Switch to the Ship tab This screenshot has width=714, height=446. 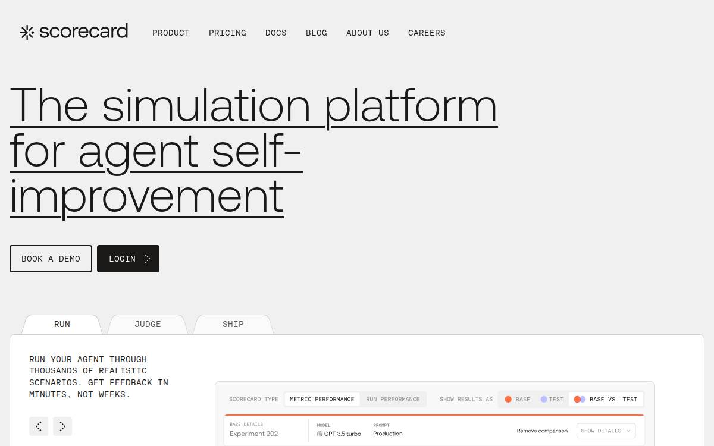pos(233,324)
